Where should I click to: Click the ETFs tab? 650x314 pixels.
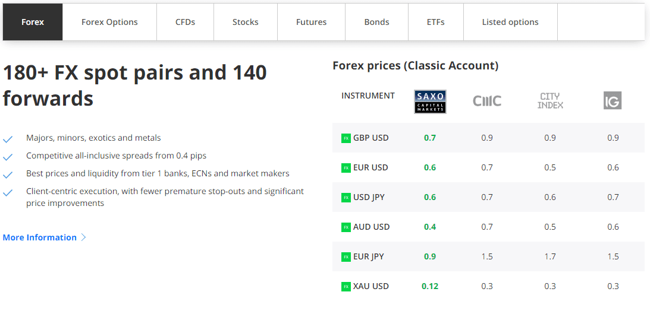tap(435, 22)
